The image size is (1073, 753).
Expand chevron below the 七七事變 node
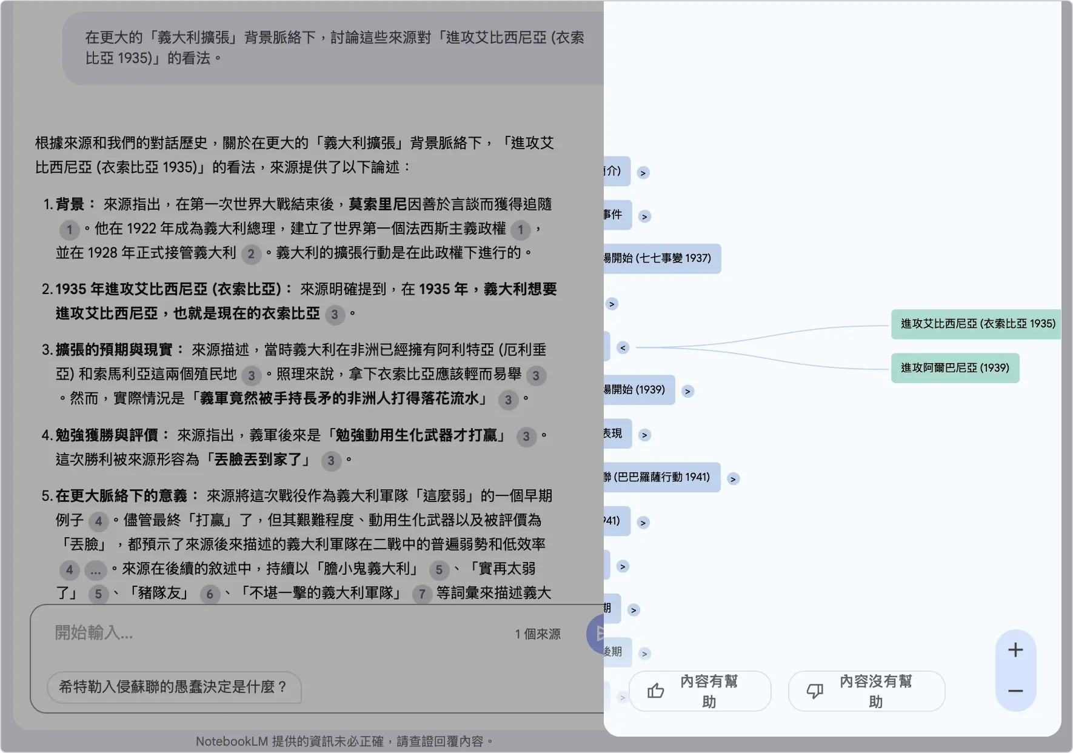click(612, 304)
